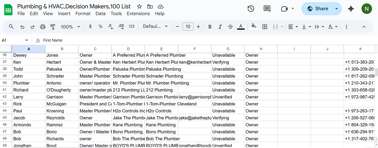Open the Help menu
Screen dimensions: 378x148
160,14
